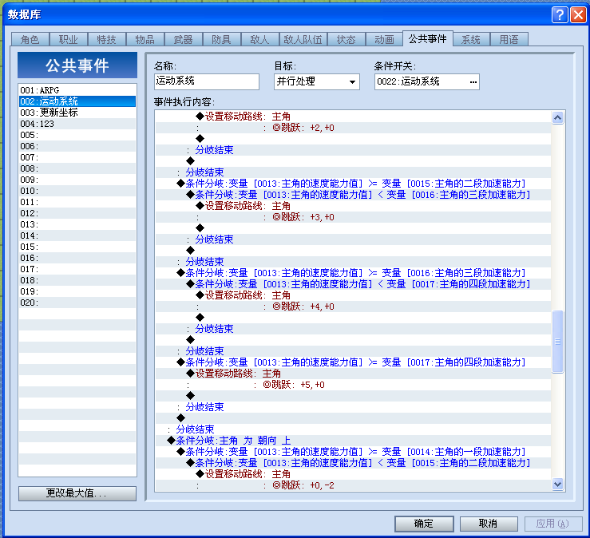Select condition line >= 变量 0014 一段加速能力
Viewport: 590px width, 538px height.
[x=353, y=452]
